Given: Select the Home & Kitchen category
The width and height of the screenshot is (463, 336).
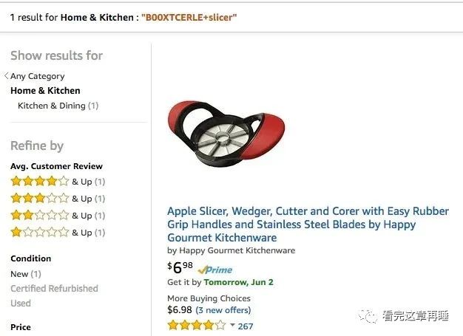Looking at the screenshot, I should coord(45,91).
